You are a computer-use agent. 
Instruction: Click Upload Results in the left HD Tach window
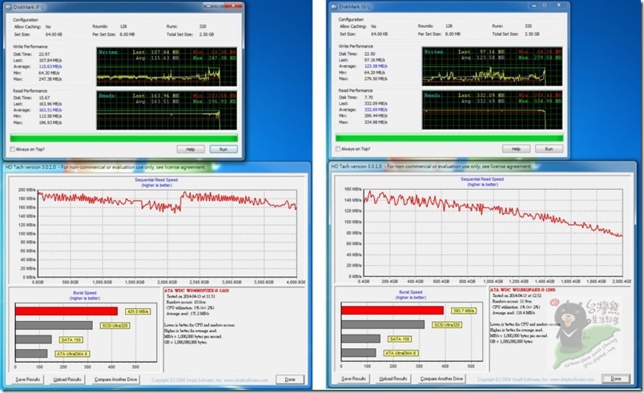coord(67,379)
